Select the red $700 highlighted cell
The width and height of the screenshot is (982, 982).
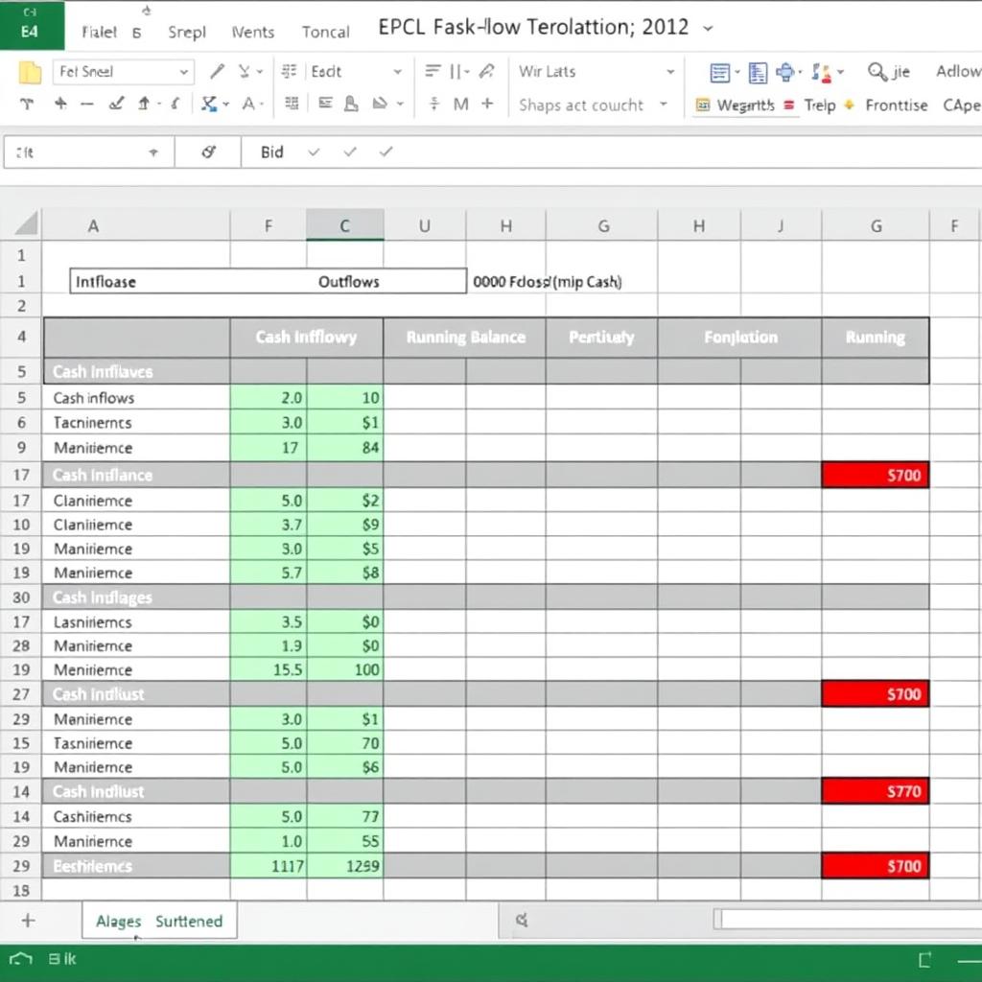875,475
